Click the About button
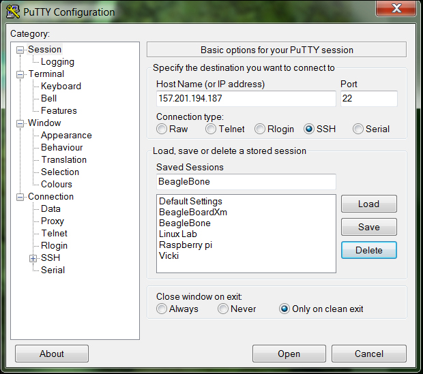The width and height of the screenshot is (423, 374). point(52,354)
